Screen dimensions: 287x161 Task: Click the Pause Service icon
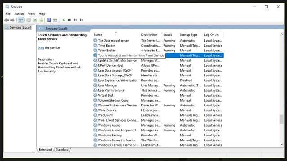click(x=75, y=20)
